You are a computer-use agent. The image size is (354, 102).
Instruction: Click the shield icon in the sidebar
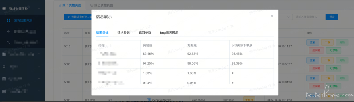[4, 67]
